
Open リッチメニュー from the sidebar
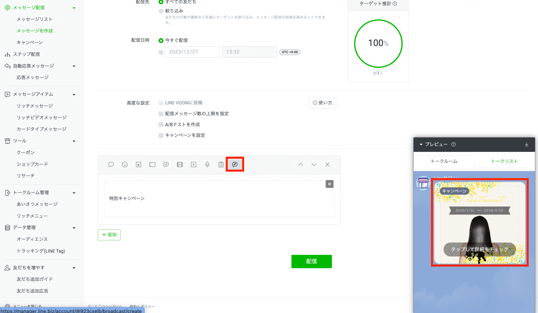tap(32, 216)
